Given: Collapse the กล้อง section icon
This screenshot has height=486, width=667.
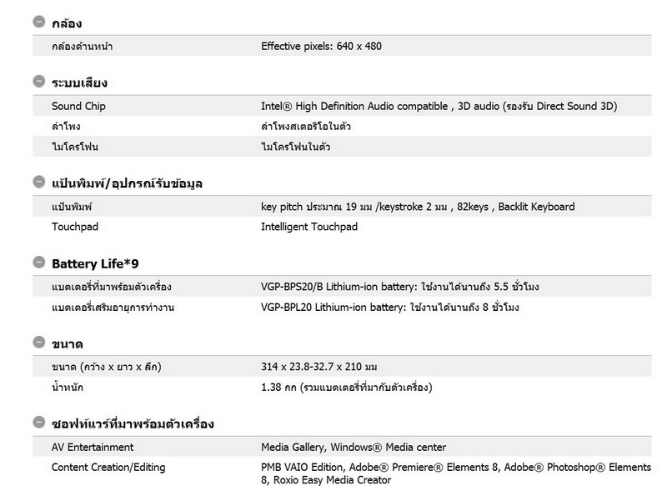Looking at the screenshot, I should pyautogui.click(x=39, y=22).
